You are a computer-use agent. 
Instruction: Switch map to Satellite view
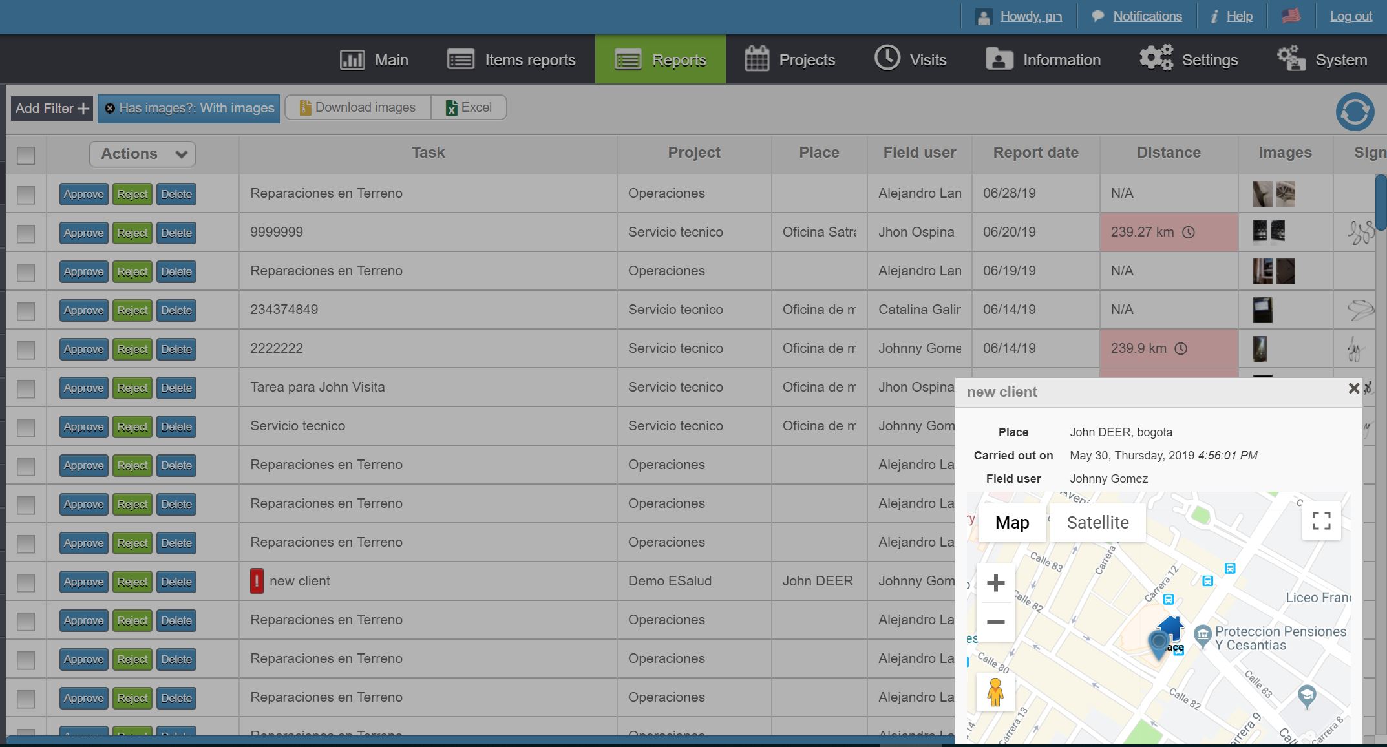1097,522
